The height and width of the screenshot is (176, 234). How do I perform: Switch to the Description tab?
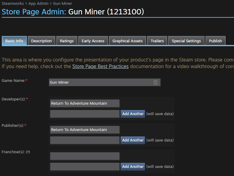pyautogui.click(x=42, y=41)
